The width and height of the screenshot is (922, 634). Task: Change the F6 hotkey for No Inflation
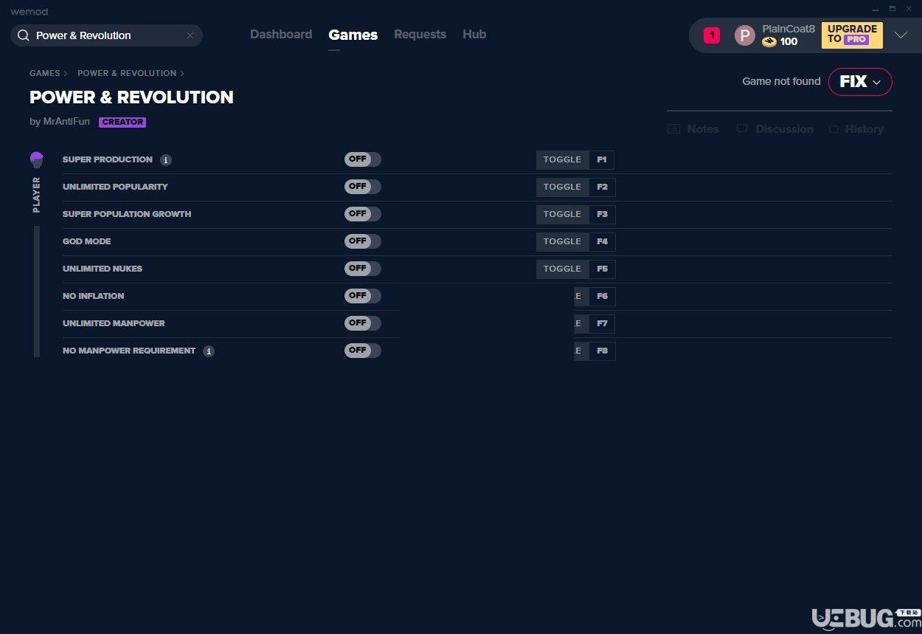point(602,296)
